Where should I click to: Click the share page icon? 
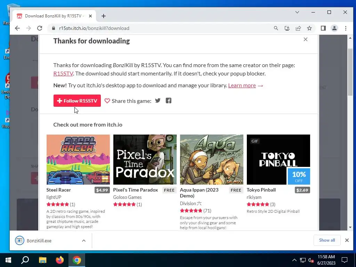(x=298, y=28)
